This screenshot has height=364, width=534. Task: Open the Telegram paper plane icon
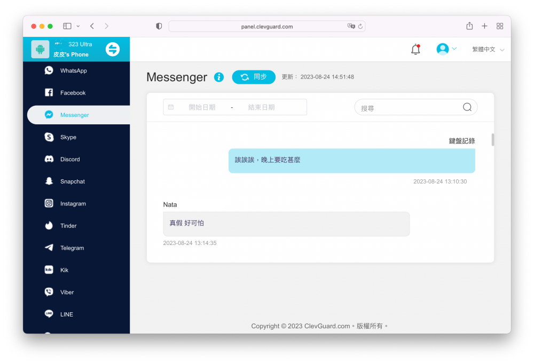pyautogui.click(x=49, y=248)
